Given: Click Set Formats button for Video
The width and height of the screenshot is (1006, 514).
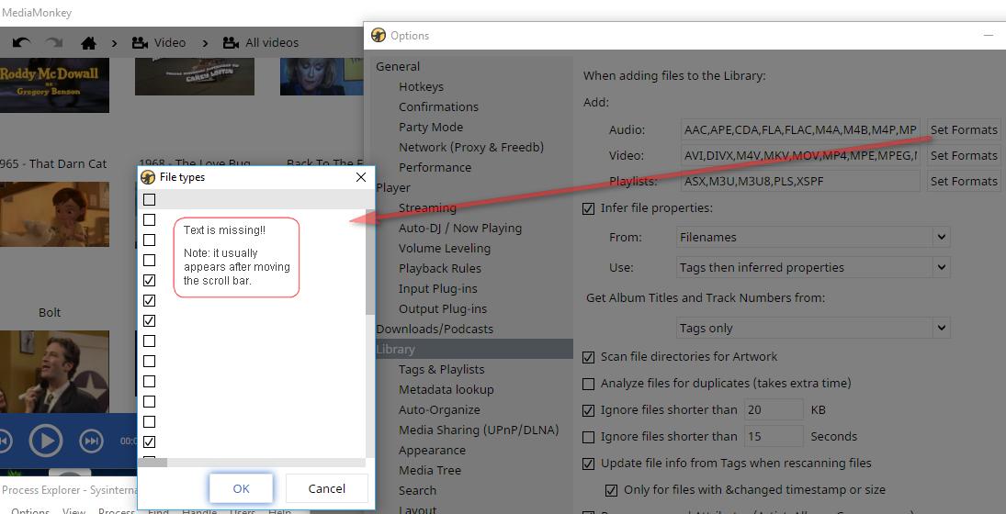Looking at the screenshot, I should [x=963, y=155].
